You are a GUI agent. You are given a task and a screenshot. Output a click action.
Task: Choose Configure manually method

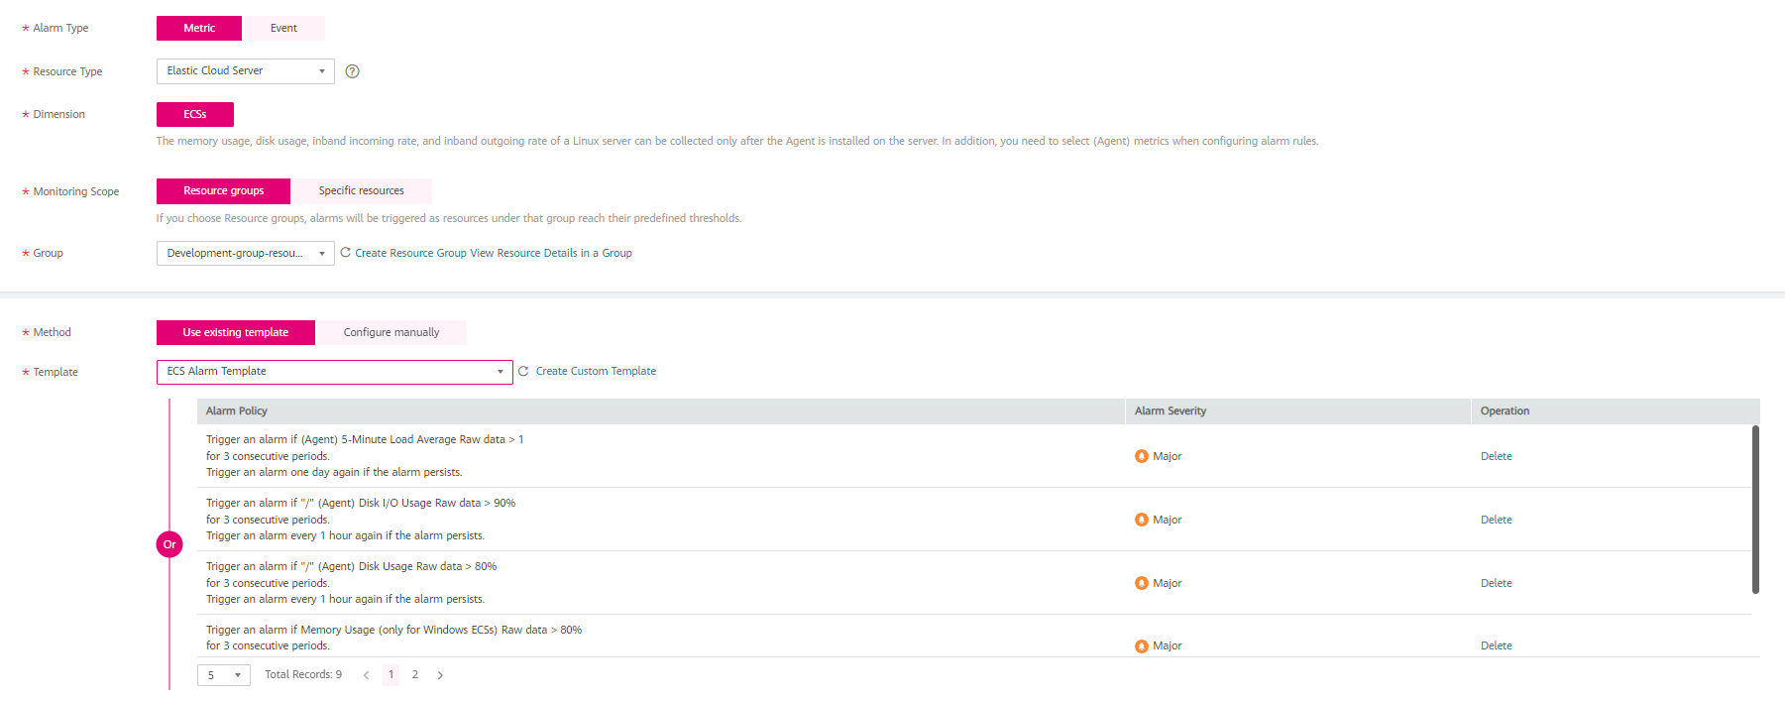point(390,333)
